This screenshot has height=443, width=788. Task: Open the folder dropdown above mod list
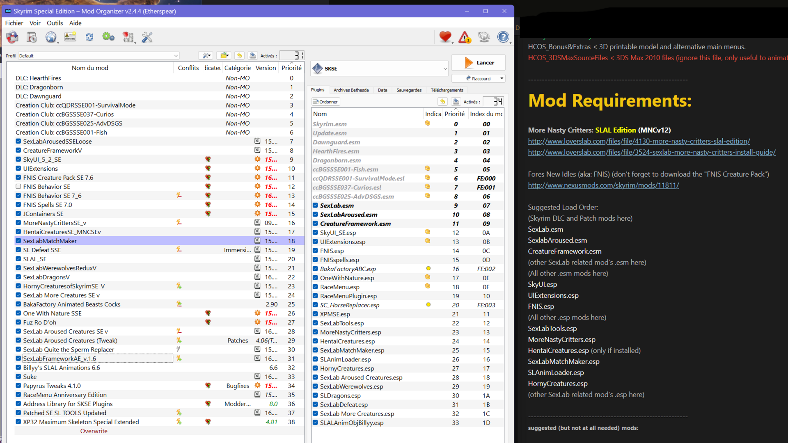[x=224, y=56]
